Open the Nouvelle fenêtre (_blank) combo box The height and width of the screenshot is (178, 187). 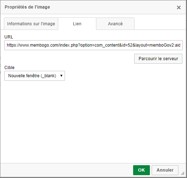point(35,76)
